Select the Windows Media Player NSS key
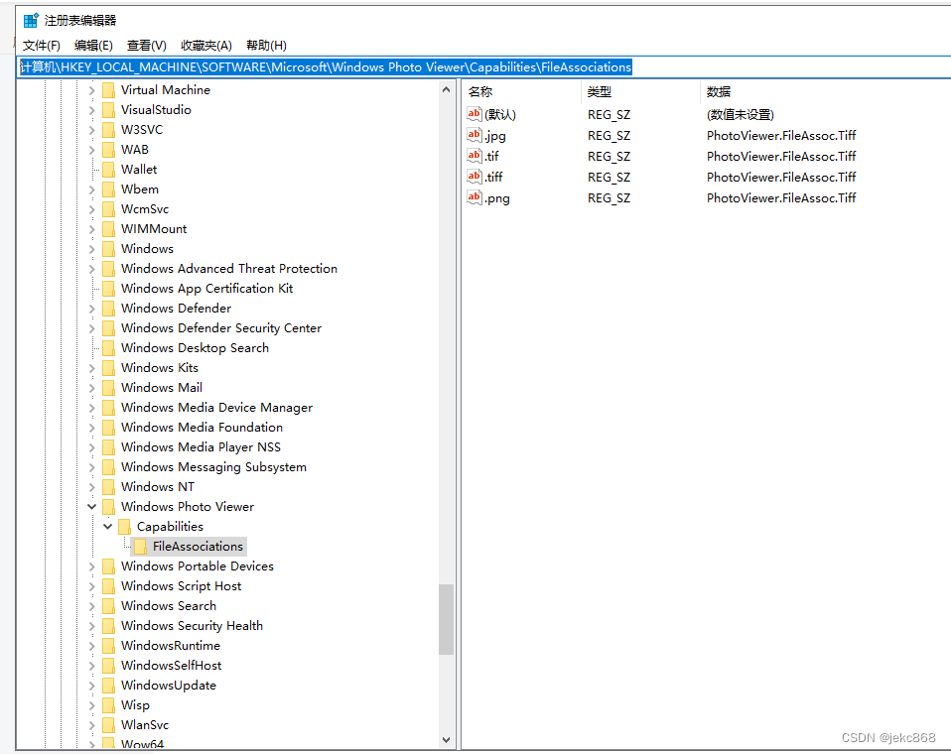 pyautogui.click(x=201, y=447)
